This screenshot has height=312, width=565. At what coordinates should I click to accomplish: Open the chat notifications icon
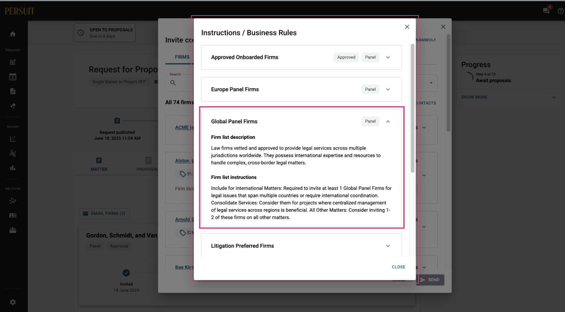tap(546, 11)
